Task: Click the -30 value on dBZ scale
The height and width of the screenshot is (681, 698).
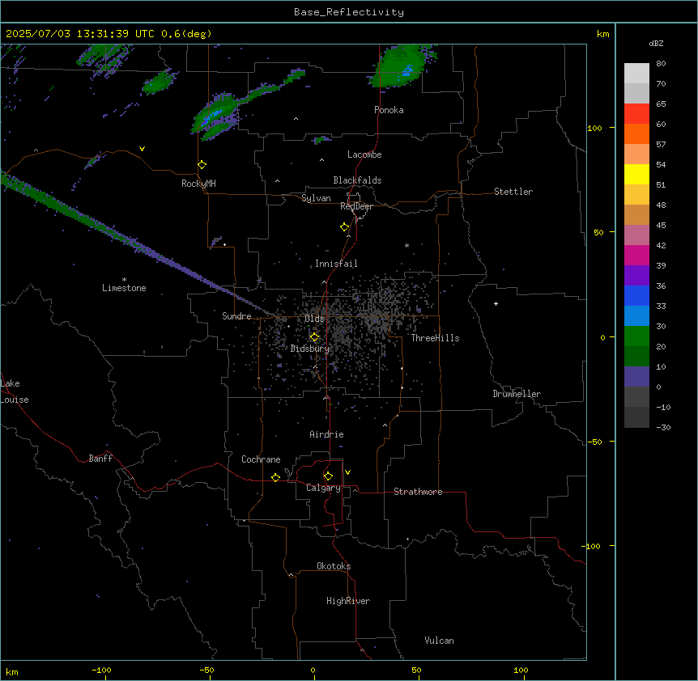Action: coord(663,427)
